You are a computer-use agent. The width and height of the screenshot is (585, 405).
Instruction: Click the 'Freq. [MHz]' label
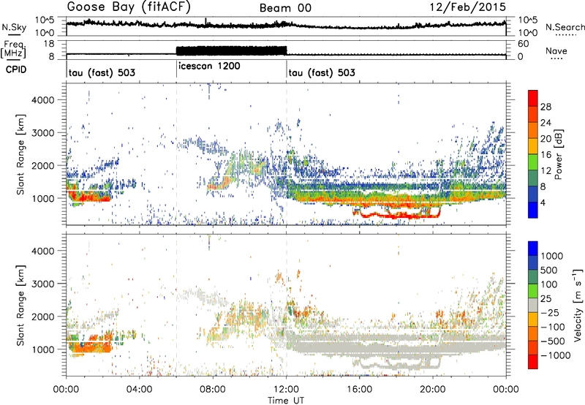[14, 50]
